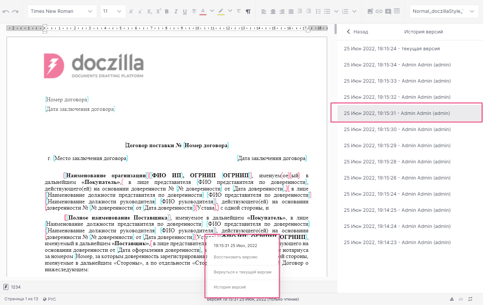Viewport: 483px width, 305px height.
Task: Apply a numbered list
Action: [345, 11]
